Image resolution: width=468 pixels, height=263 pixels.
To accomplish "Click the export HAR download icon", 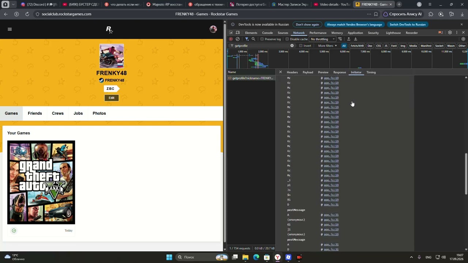I will coord(355,39).
